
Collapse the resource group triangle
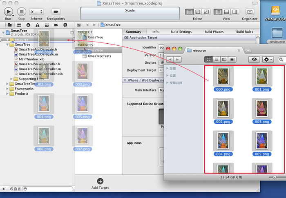[7, 40]
